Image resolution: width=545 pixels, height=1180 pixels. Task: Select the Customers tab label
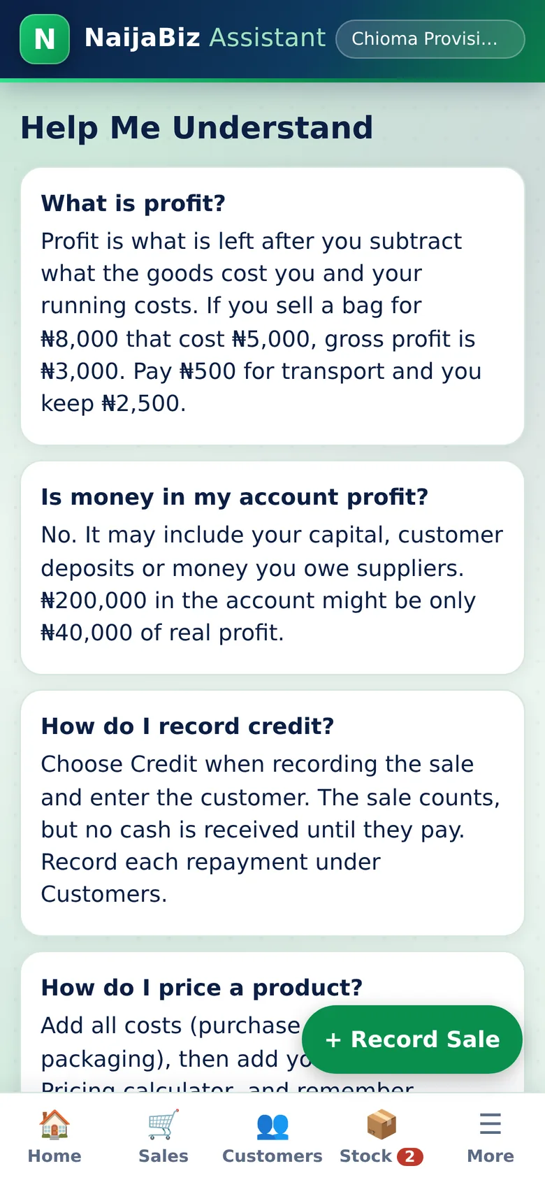(272, 1156)
